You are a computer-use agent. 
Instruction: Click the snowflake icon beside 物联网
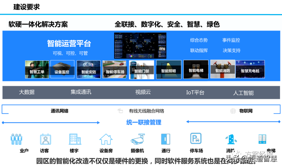233,111
